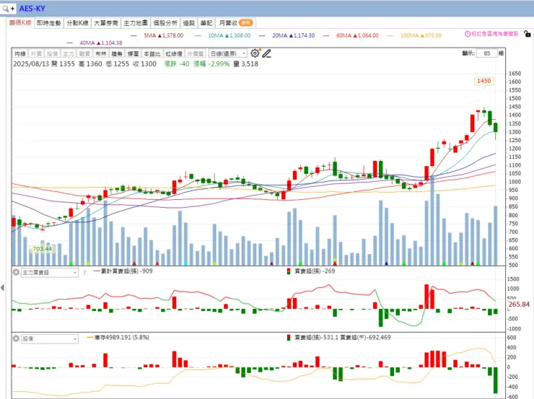The width and height of the screenshot is (534, 399).
Task: Open the 投信 indicator dropdown
Action: [50, 338]
